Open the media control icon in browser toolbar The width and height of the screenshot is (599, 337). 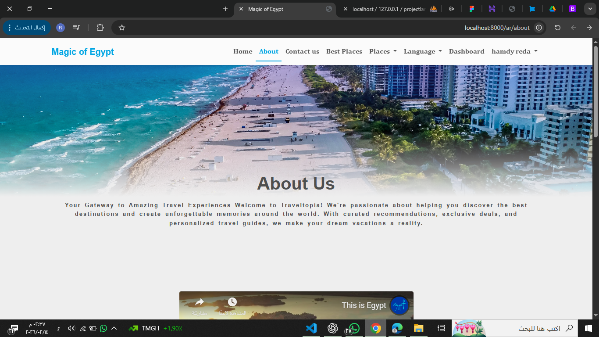click(x=77, y=28)
